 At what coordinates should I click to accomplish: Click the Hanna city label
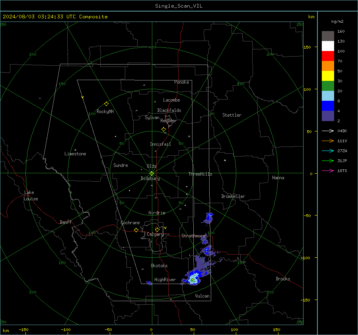(x=278, y=178)
